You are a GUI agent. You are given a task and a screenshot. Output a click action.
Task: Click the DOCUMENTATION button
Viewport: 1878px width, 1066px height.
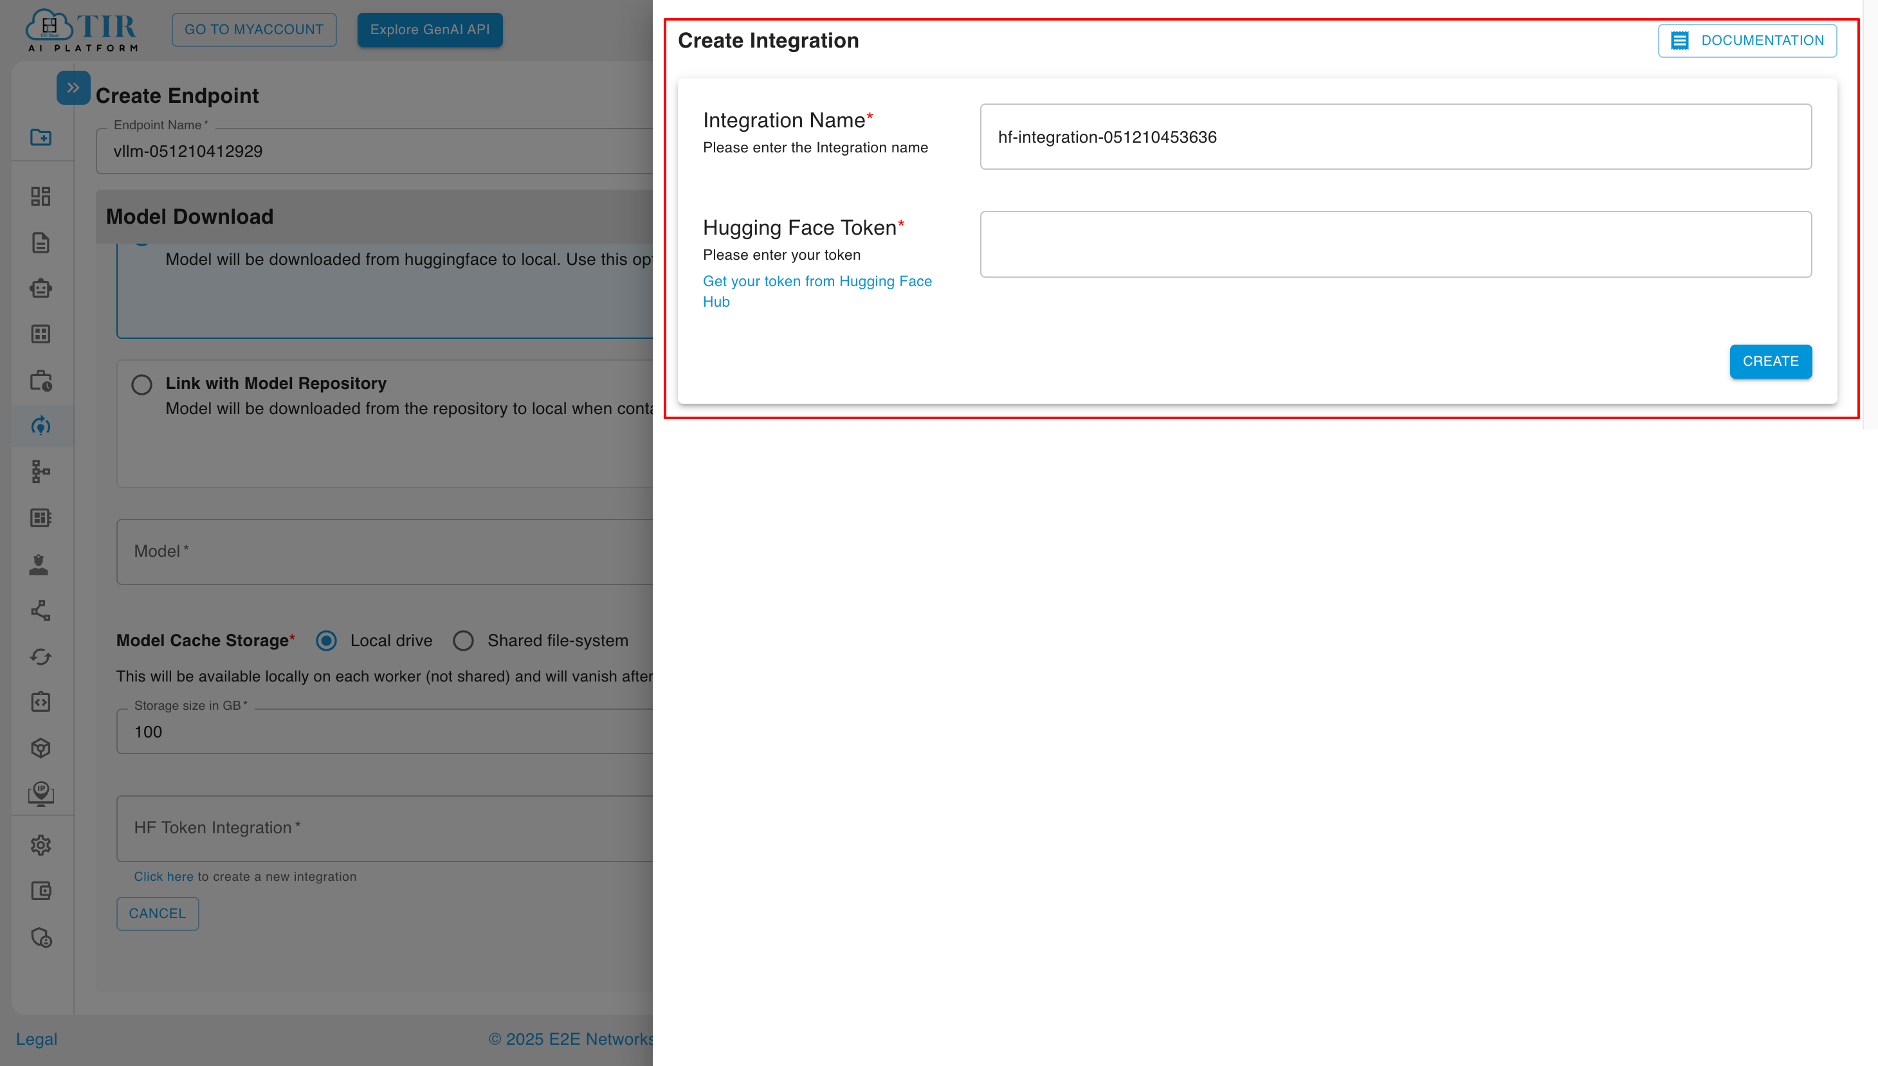coord(1747,41)
